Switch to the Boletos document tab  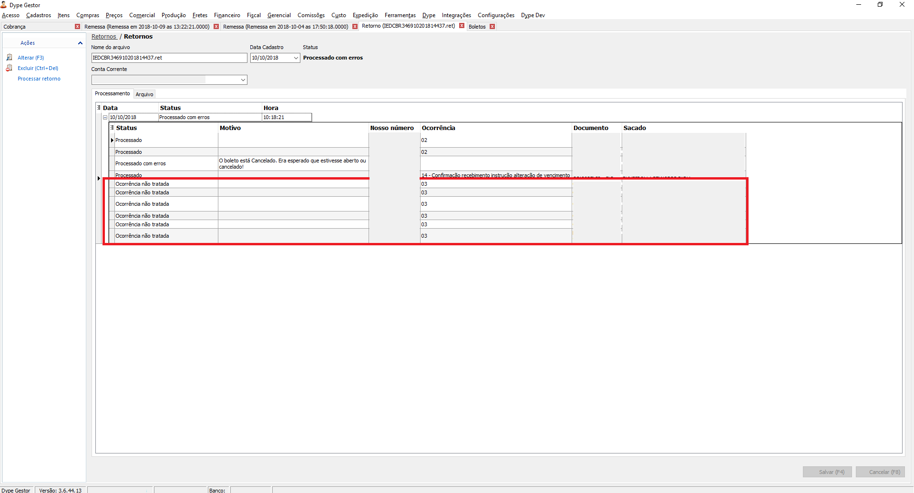[x=477, y=27]
